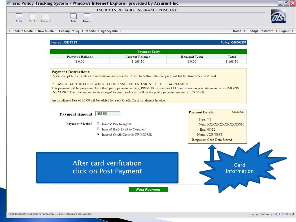Screen dimensions: 296x222
Task: Open the Lookup Quote menu
Action: coord(23,31)
